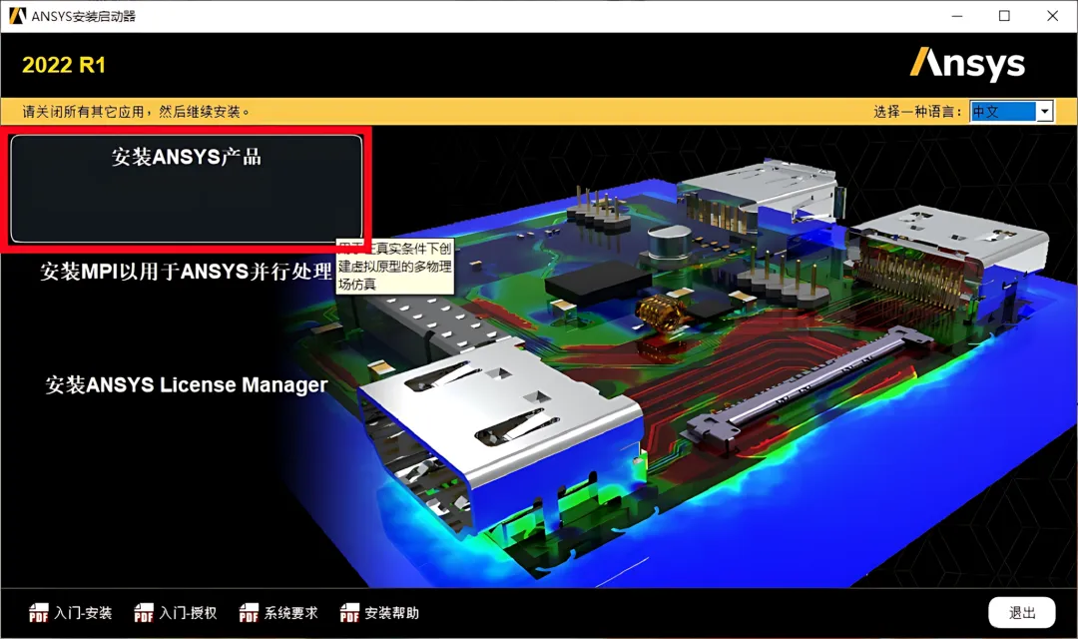Open the Installation Help PDF icon (安装帮助)
Screen dimensions: 1078x639
click(349, 613)
